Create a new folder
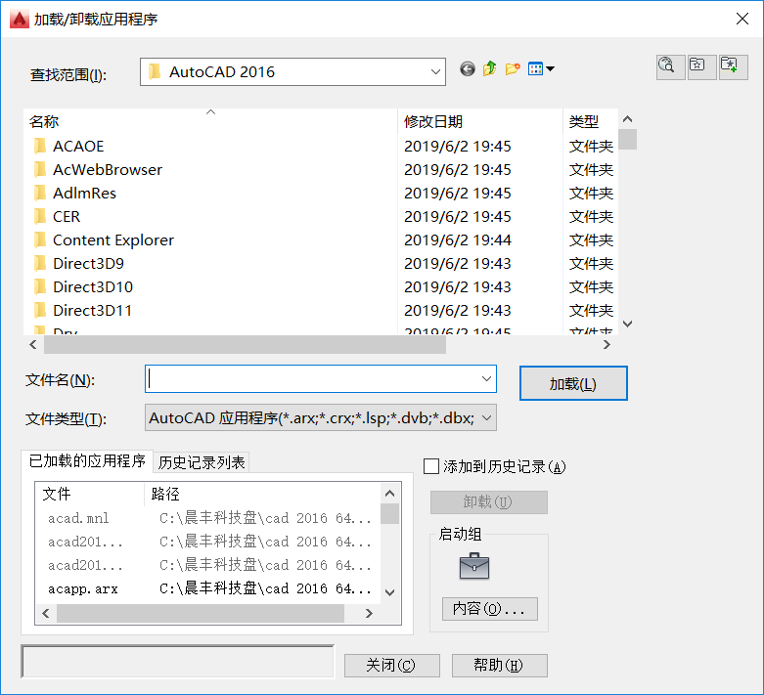 [x=513, y=68]
